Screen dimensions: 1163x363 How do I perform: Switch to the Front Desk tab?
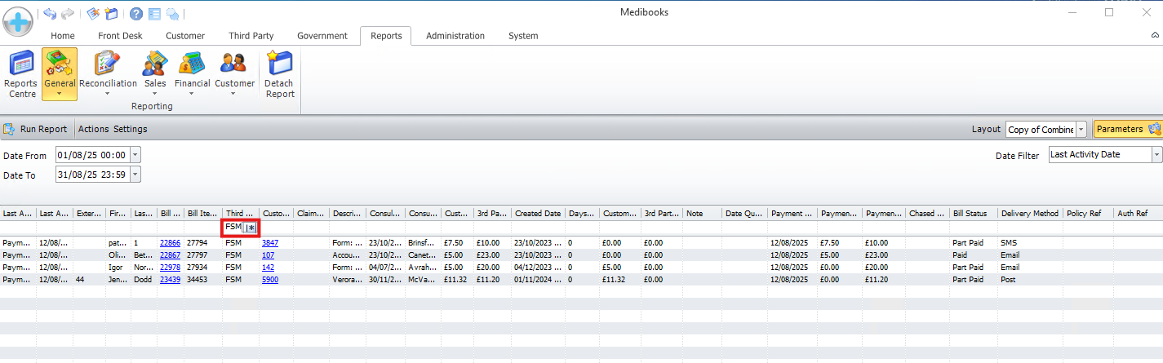[120, 36]
